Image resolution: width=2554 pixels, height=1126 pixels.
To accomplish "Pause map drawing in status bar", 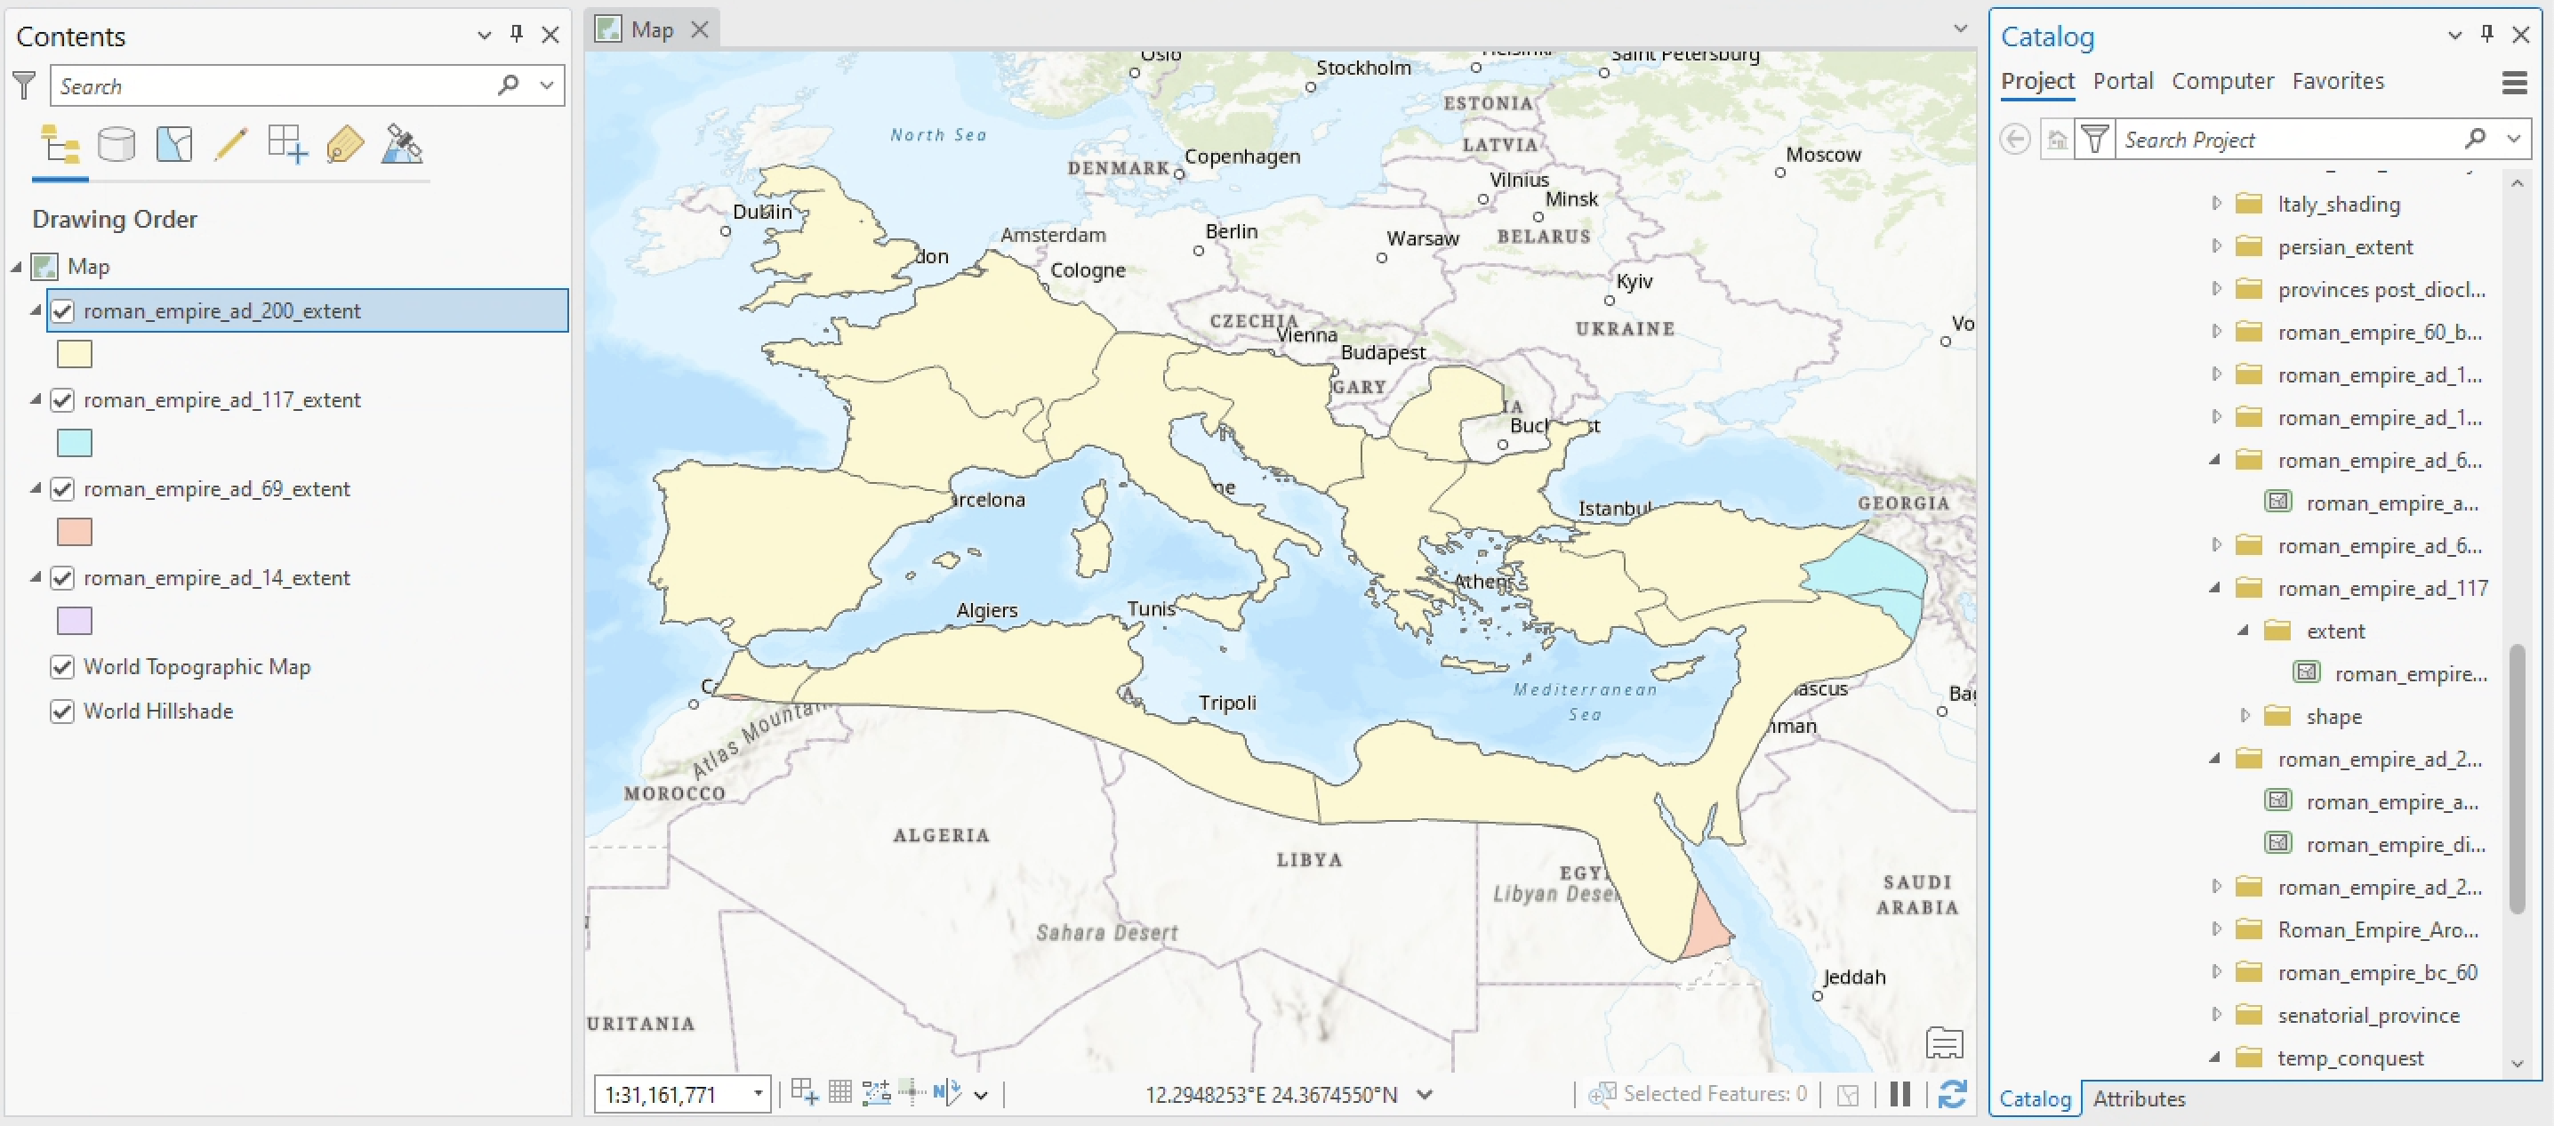I will tap(1899, 1094).
